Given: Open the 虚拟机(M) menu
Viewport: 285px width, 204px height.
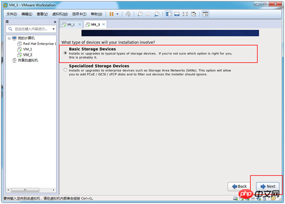Looking at the screenshot, I should click(x=60, y=14).
